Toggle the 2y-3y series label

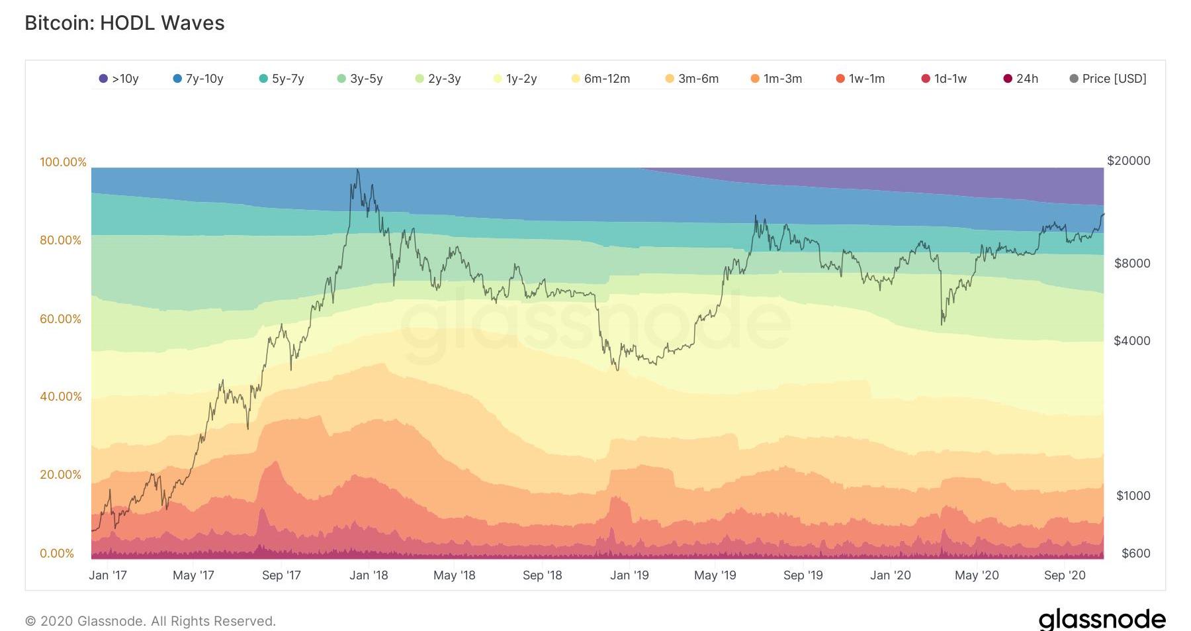click(x=444, y=79)
